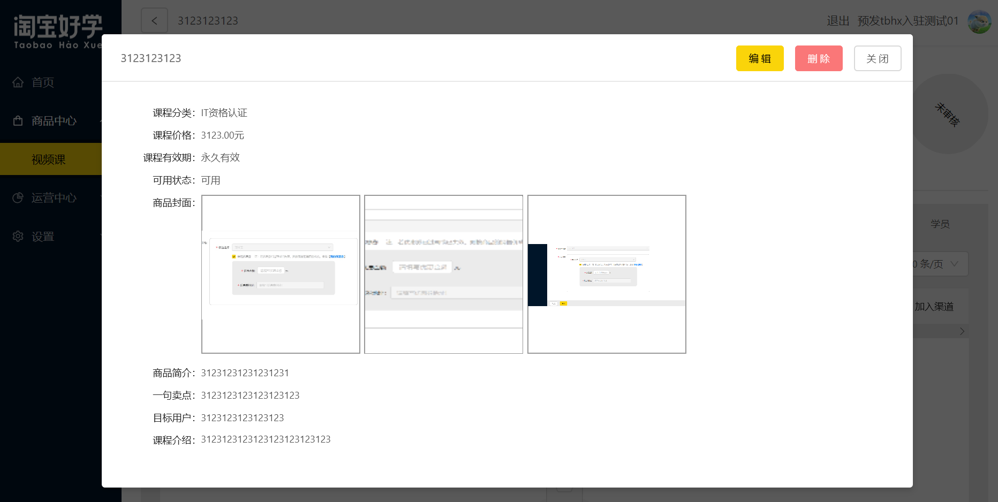This screenshot has width=998, height=502.
Task: Select the 课程分类 value IT资格认证
Action: (224, 113)
